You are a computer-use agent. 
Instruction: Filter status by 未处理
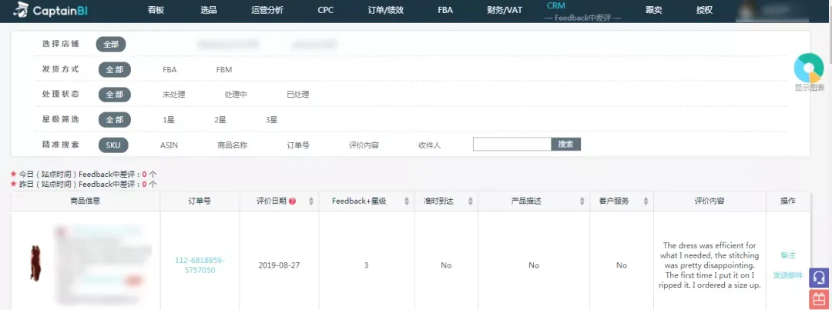point(173,95)
